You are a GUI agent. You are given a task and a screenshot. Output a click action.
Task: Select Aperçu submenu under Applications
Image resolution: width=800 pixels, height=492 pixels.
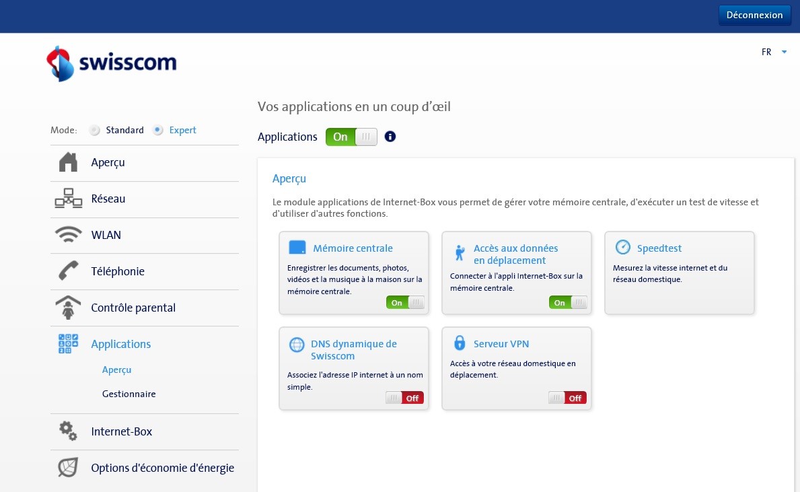[x=116, y=370]
